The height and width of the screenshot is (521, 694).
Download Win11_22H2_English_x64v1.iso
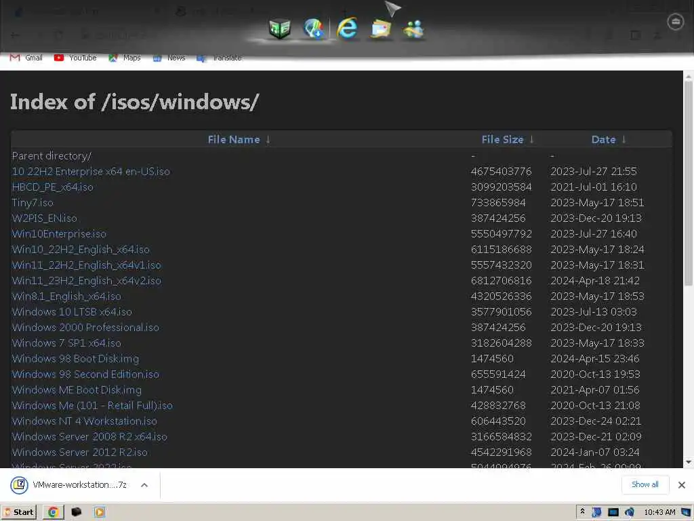[86, 265]
